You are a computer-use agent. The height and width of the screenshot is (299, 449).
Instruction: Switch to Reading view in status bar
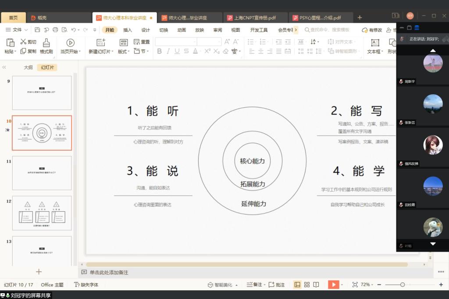316,285
